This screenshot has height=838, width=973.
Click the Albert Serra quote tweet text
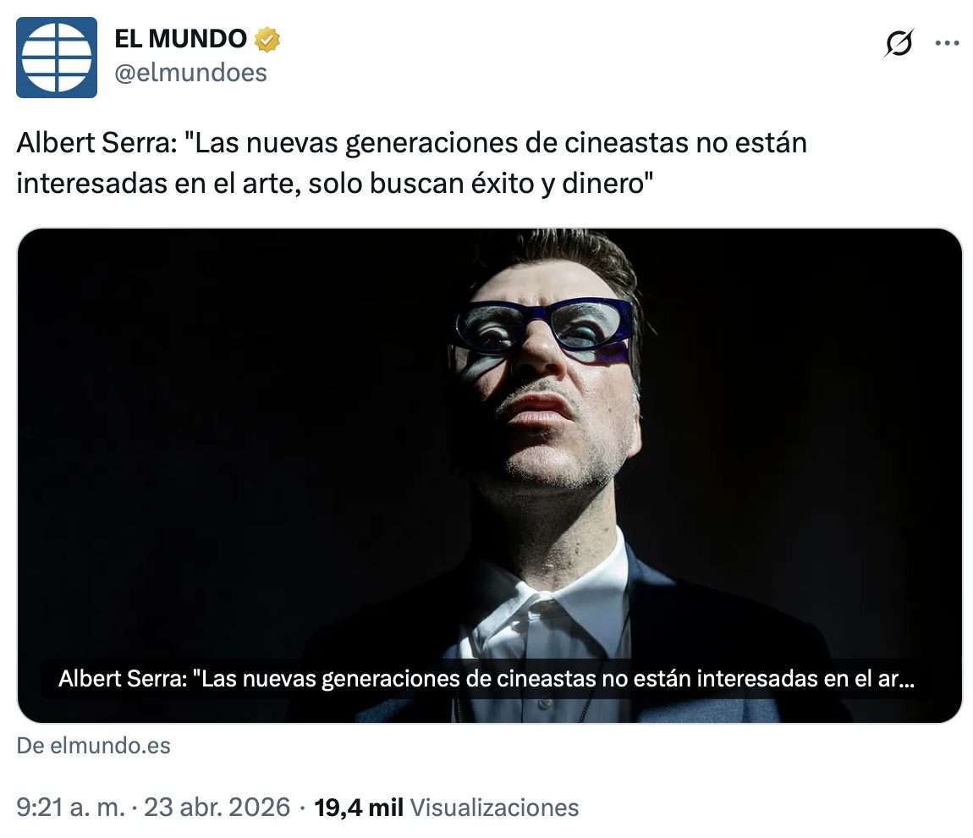[411, 163]
